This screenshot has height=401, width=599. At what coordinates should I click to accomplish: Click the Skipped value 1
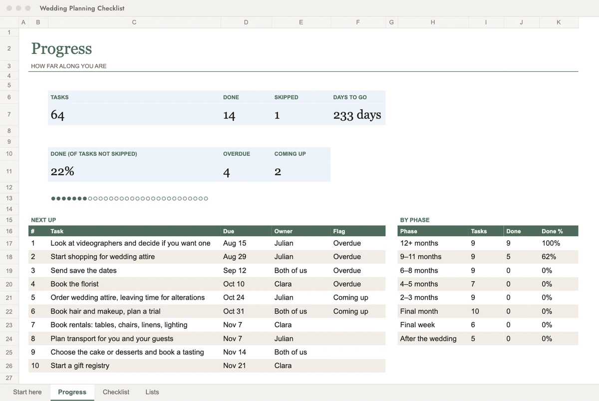click(277, 115)
